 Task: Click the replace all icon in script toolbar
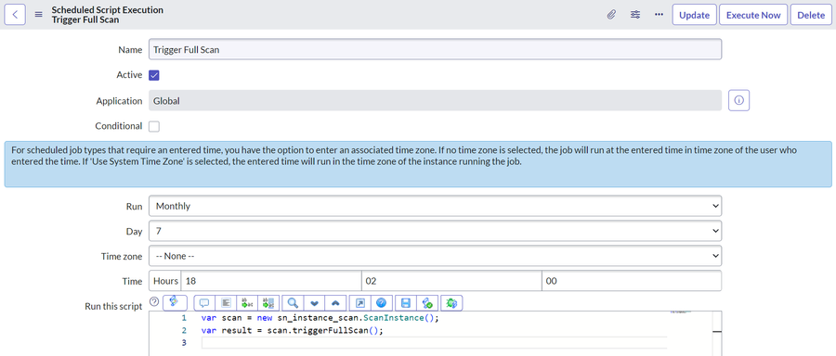tap(268, 303)
